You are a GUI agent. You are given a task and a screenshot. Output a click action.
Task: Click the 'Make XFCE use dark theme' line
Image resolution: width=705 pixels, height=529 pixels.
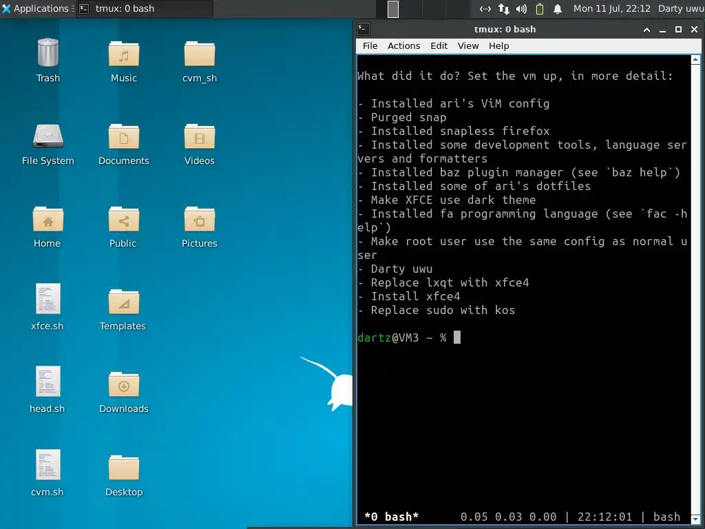pyautogui.click(x=446, y=200)
